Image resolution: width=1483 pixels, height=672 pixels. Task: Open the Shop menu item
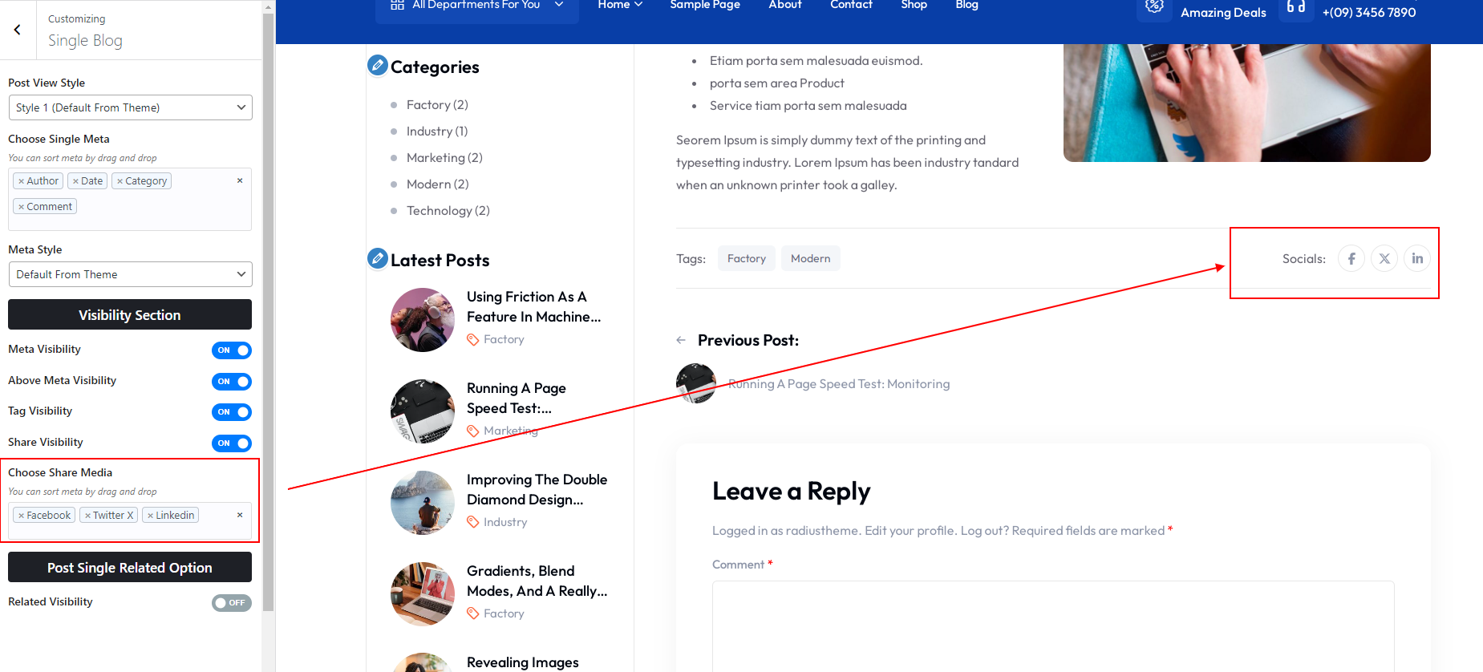click(x=914, y=5)
